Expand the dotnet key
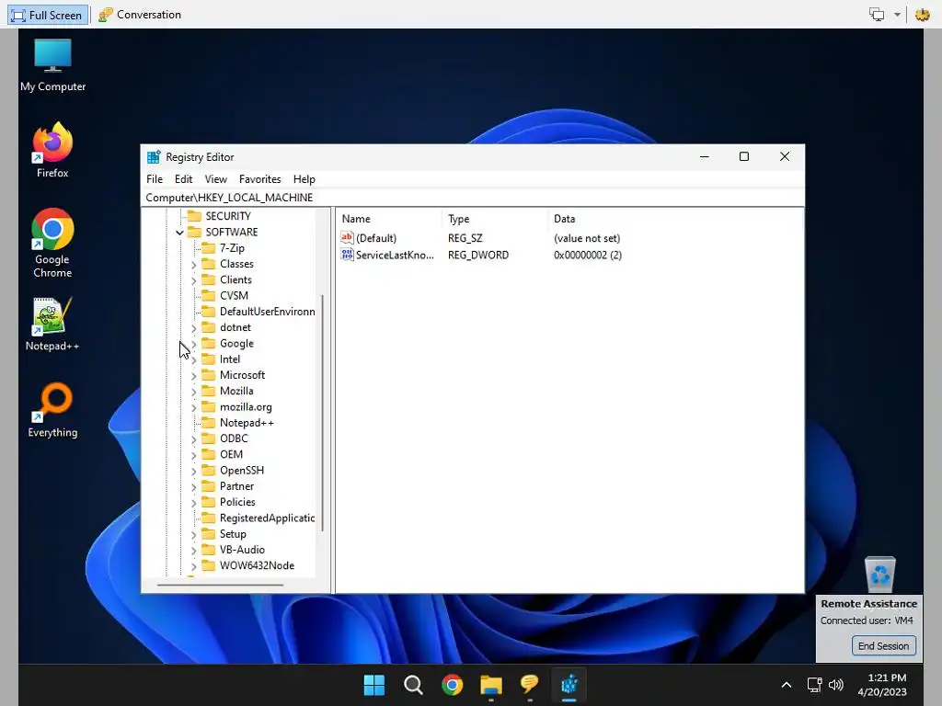The width and height of the screenshot is (942, 706). coord(193,328)
